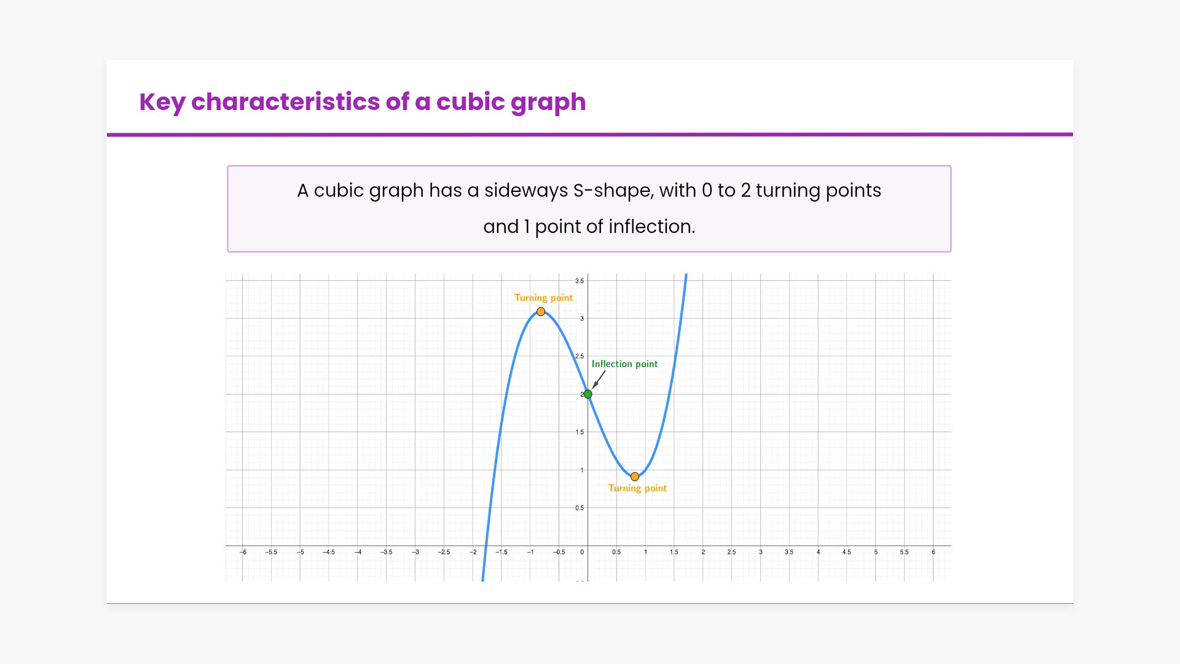
Task: Click the y-axis tick label 0.5
Action: click(x=580, y=508)
